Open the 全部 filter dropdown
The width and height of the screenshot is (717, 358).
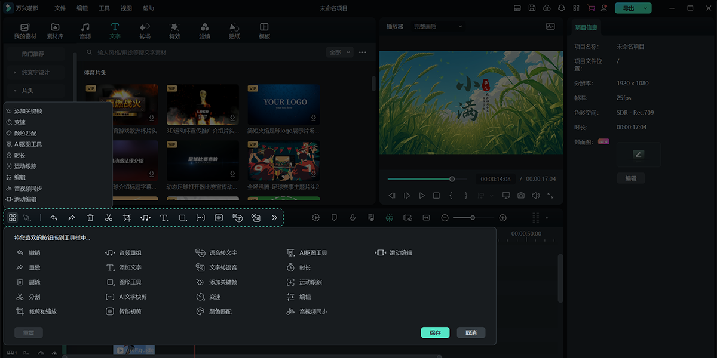(339, 53)
